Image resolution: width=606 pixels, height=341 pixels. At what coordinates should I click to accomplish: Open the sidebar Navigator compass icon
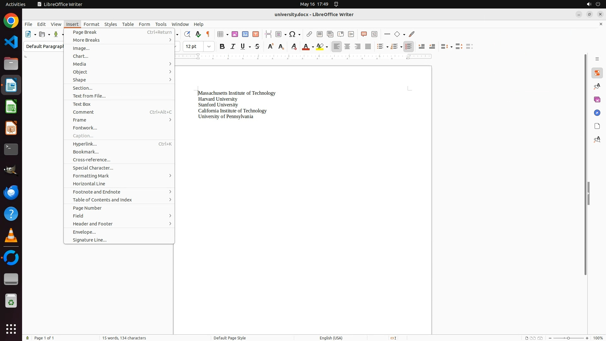click(597, 113)
